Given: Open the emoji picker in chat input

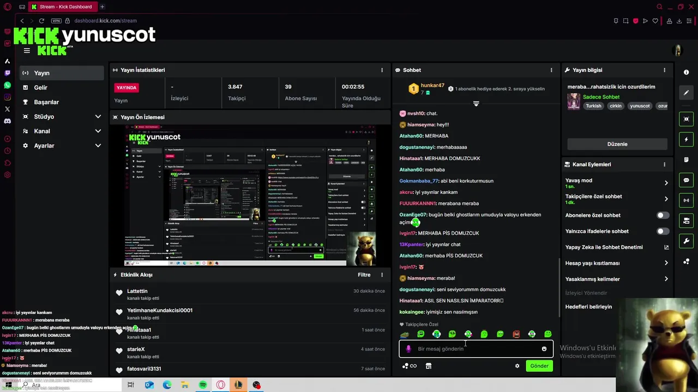Looking at the screenshot, I should [544, 349].
